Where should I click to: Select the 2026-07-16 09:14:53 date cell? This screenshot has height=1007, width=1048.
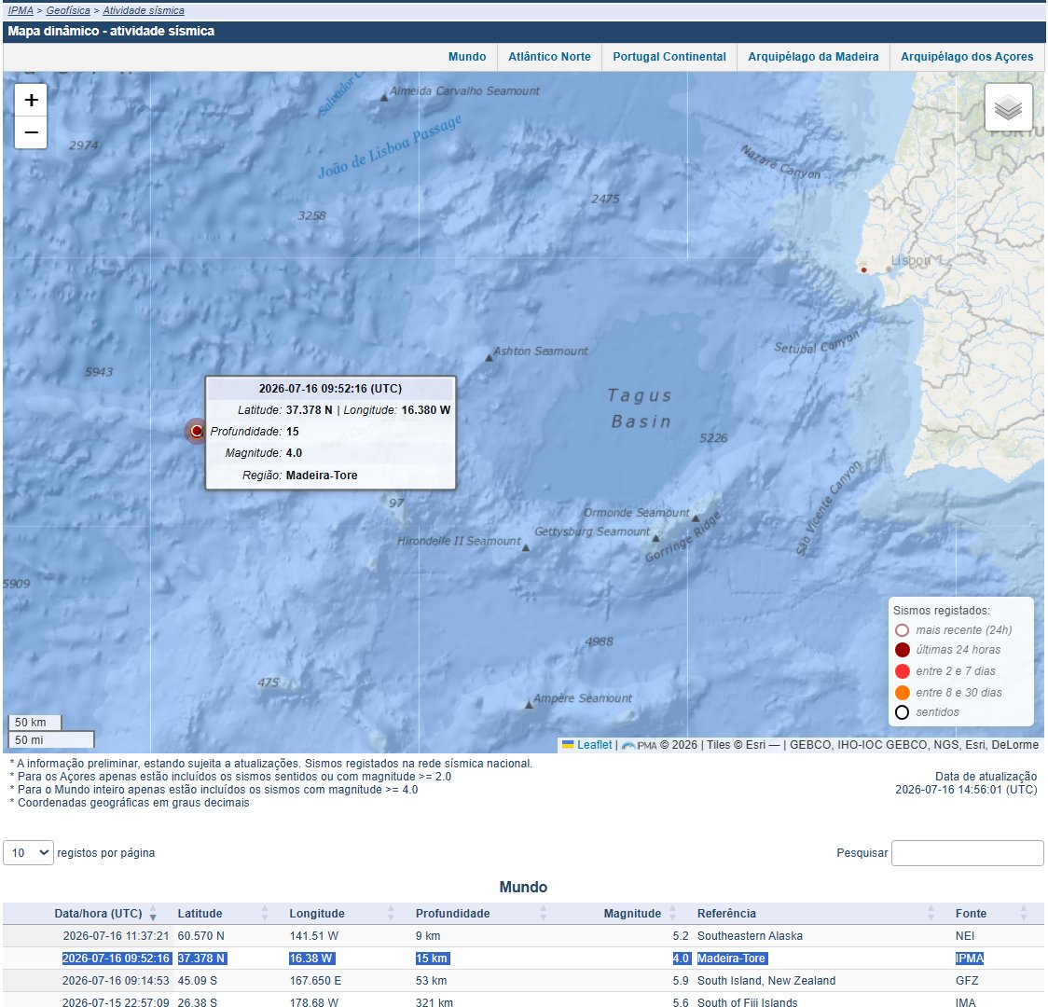click(116, 980)
